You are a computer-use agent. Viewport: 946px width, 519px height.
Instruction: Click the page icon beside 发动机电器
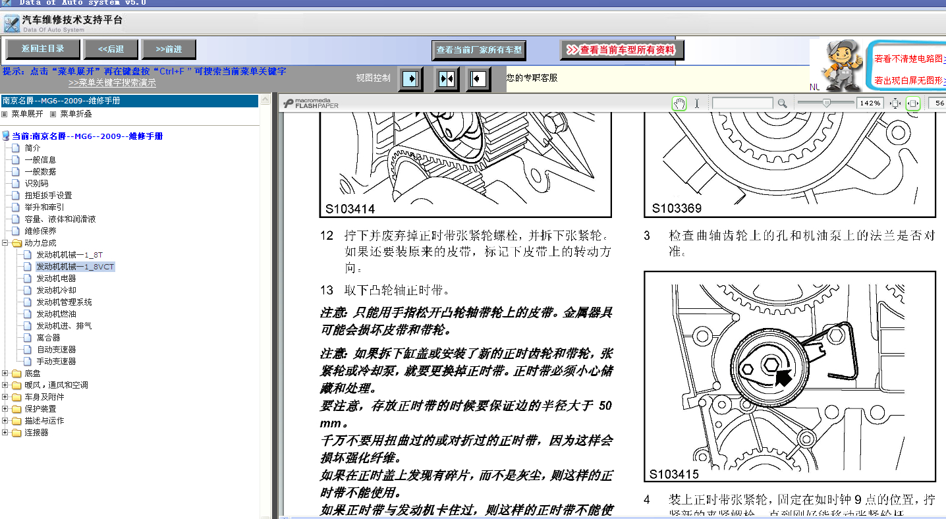tap(29, 279)
